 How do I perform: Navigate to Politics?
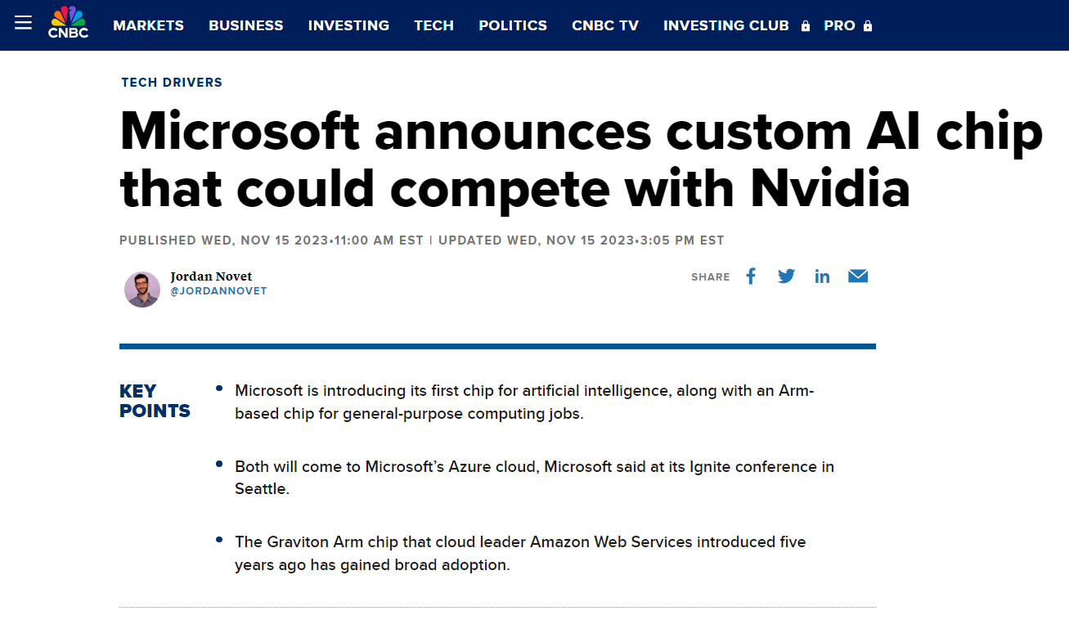coord(513,25)
